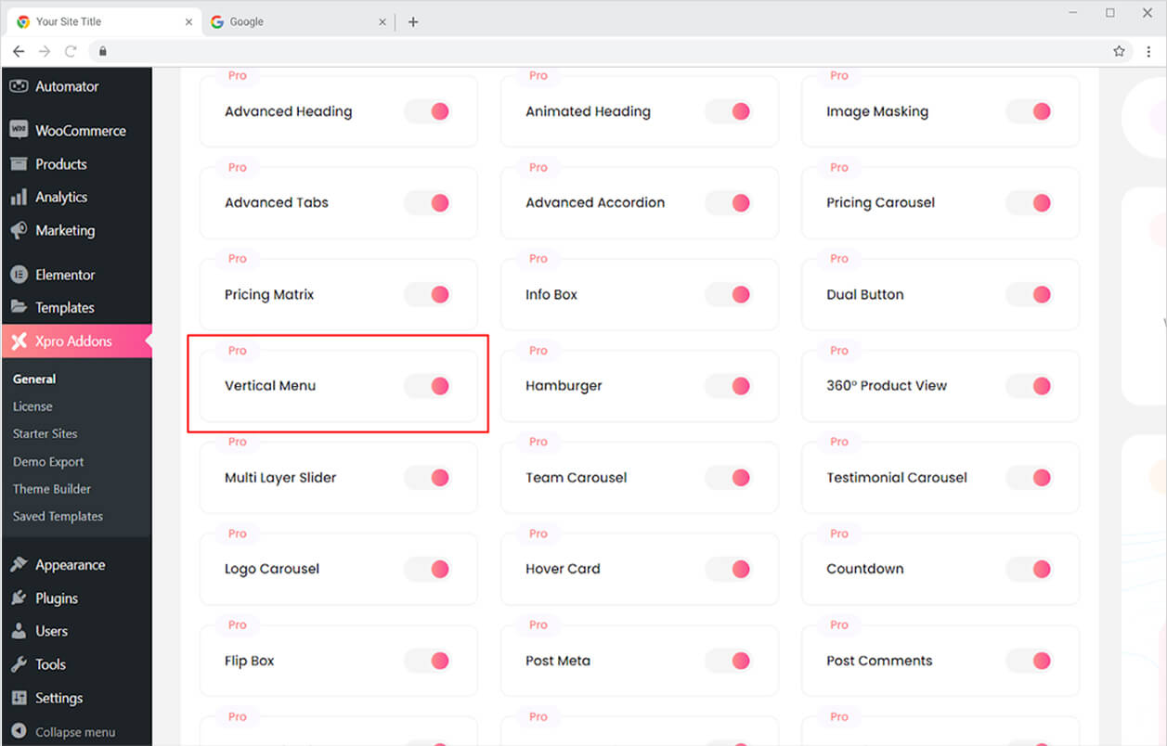1167x746 pixels.
Task: Go to Starter Sites
Action: (45, 433)
